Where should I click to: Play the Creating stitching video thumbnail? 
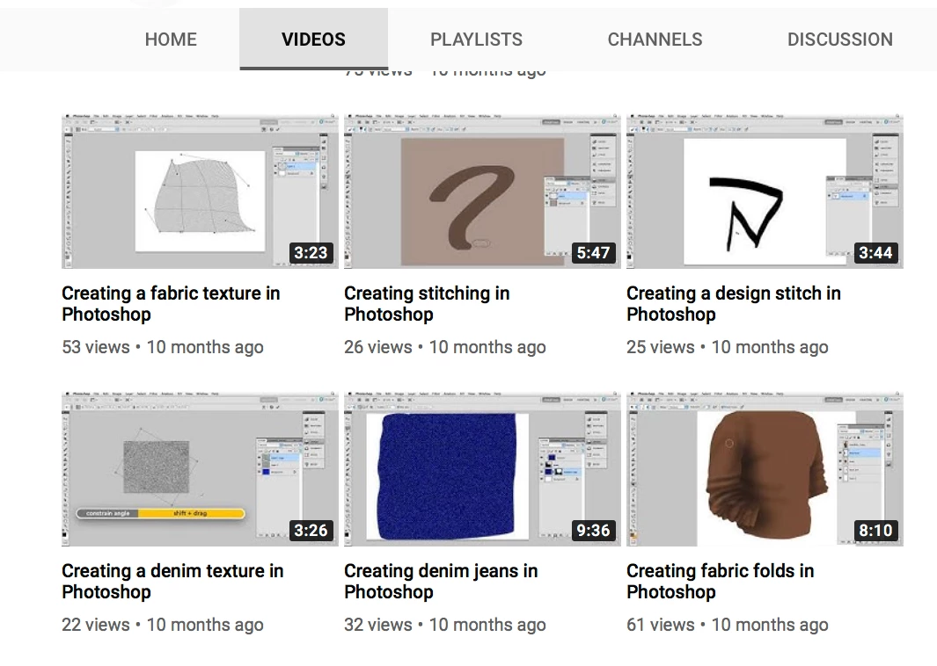click(x=482, y=192)
